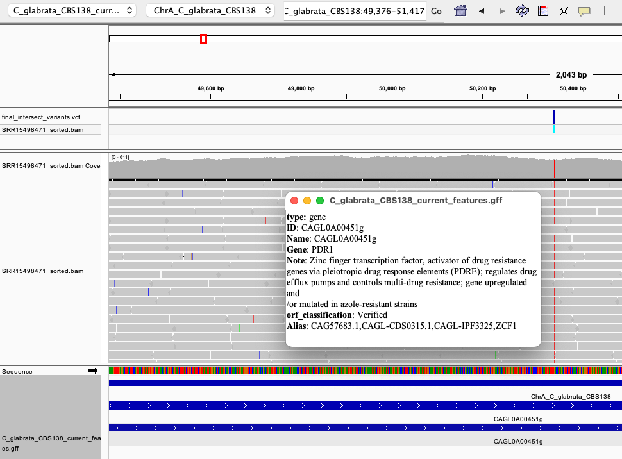This screenshot has height=459, width=622.
Task: Click the Sequence strand direction arrow
Action: (x=93, y=371)
